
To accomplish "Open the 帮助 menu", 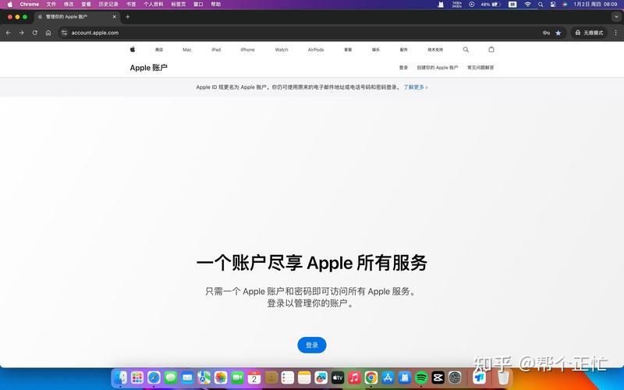I will click(216, 5).
